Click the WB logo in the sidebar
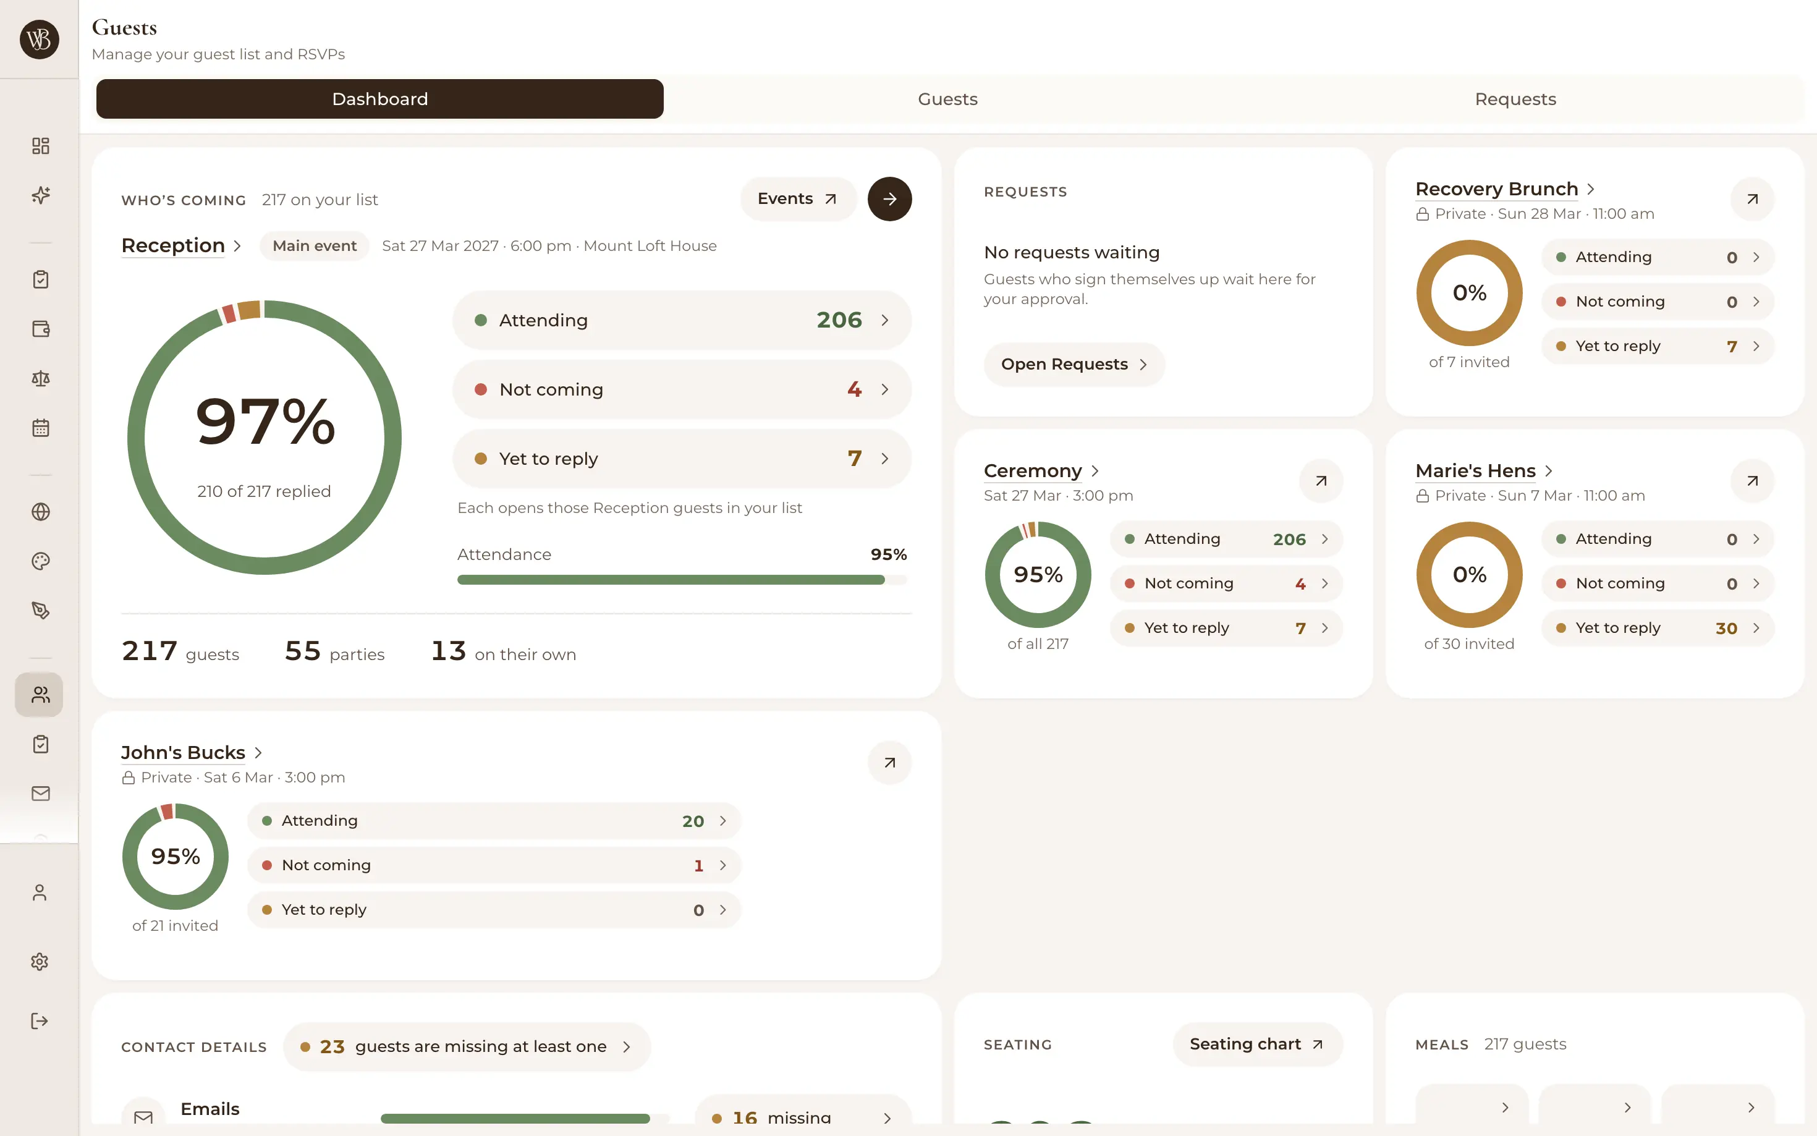This screenshot has height=1136, width=1817. point(39,39)
